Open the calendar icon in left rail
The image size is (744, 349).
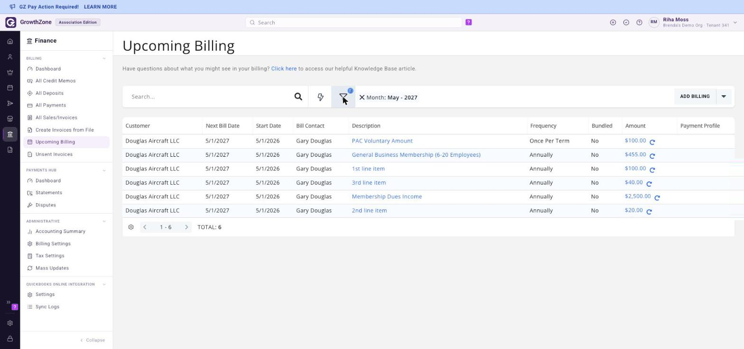click(10, 88)
